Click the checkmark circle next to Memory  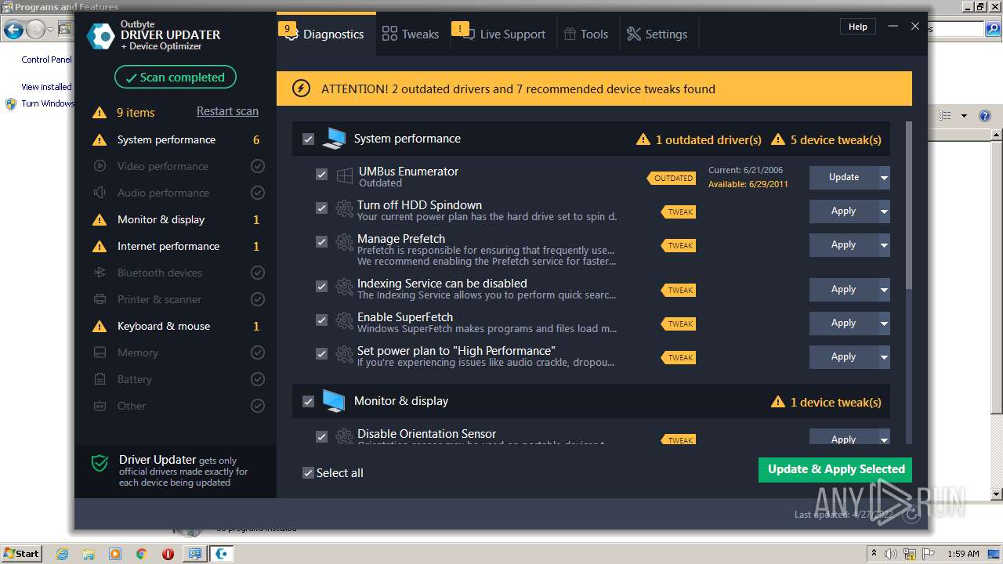(257, 352)
